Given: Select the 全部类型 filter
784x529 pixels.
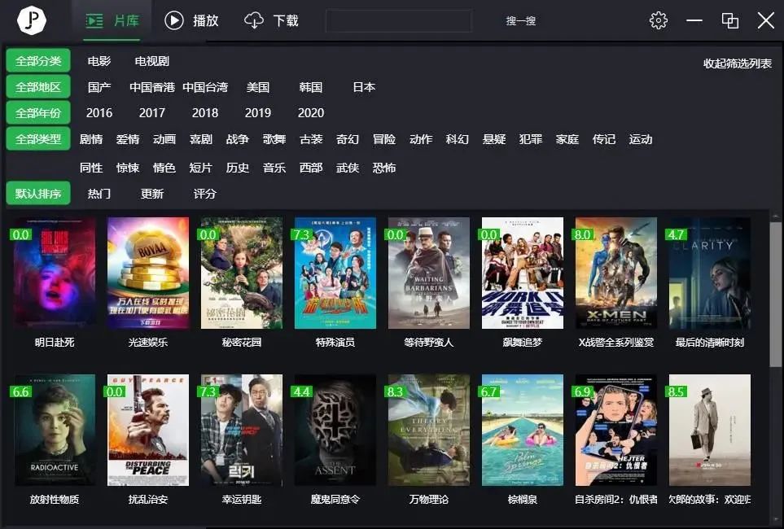Looking at the screenshot, I should (x=38, y=139).
